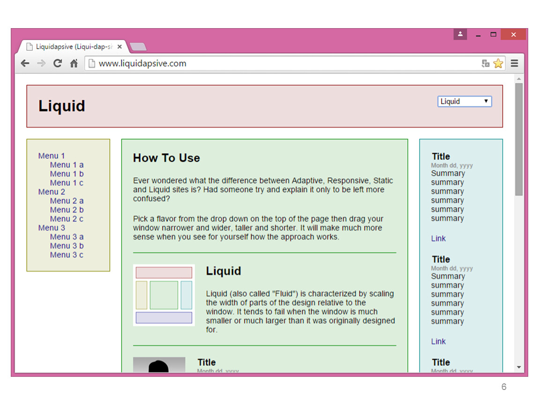Bookmark page with the star icon
Image resolution: width=539 pixels, height=405 pixels.
[x=498, y=64]
